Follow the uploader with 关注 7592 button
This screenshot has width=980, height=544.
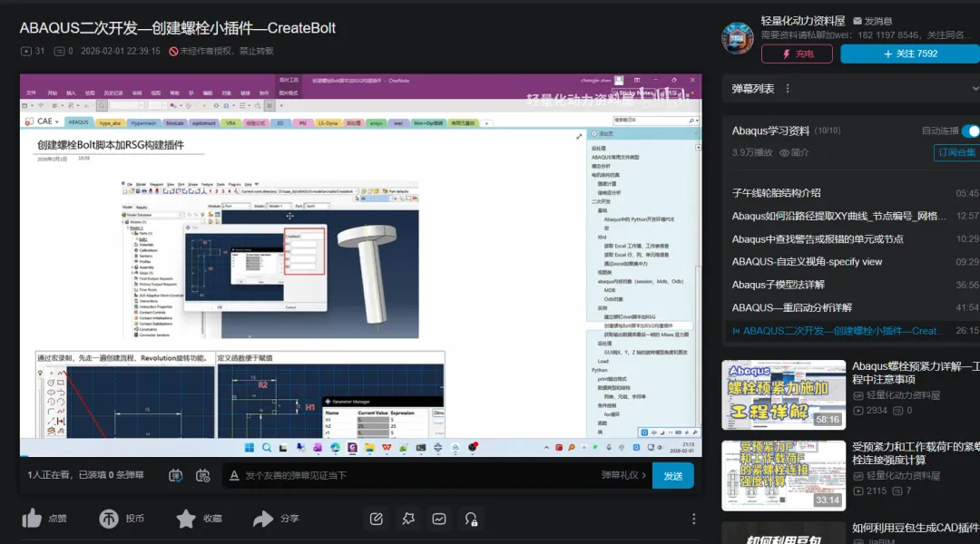(x=910, y=53)
